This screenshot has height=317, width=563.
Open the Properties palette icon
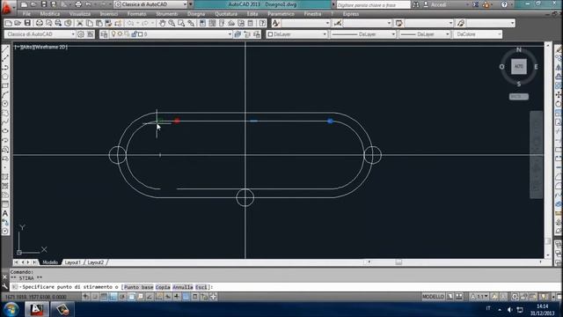[x=202, y=24]
